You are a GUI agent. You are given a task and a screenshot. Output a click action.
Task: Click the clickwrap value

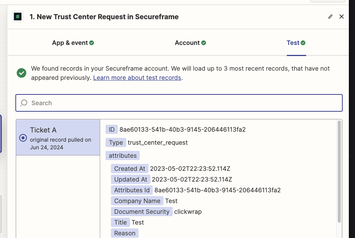[188, 212]
